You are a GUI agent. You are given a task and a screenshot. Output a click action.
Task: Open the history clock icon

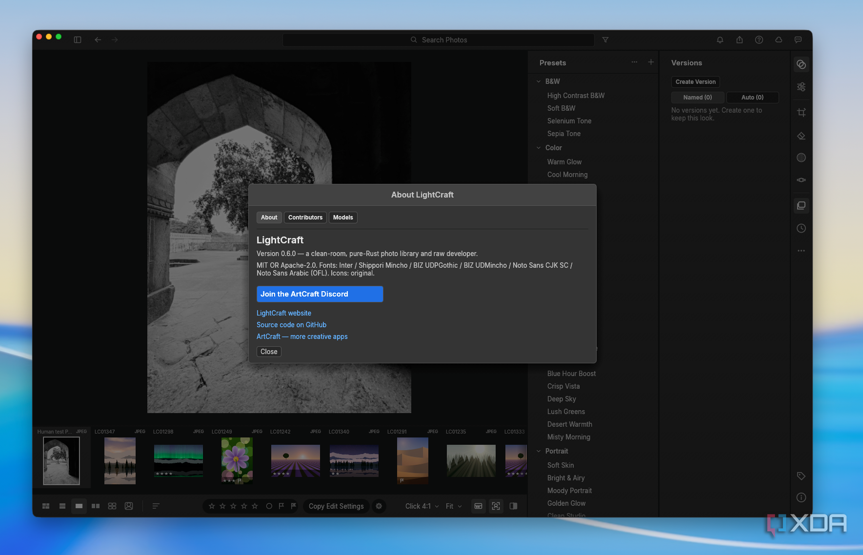[x=801, y=228]
